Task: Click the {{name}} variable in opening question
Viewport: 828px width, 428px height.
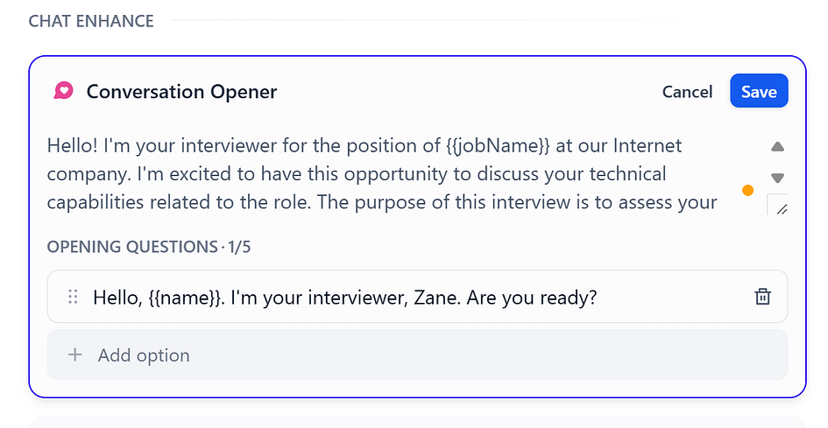Action: [183, 298]
